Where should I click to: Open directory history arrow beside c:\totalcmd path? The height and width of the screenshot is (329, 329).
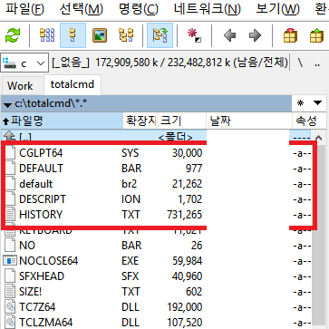(x=7, y=104)
